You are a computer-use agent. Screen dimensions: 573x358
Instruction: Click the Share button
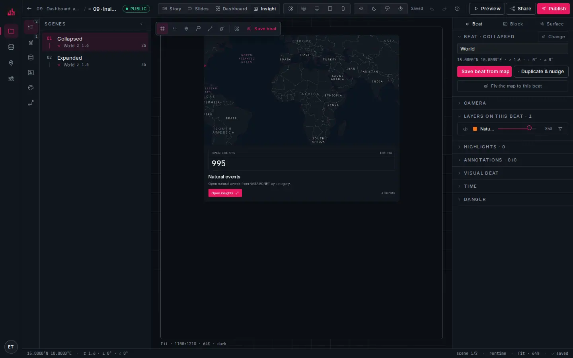tap(521, 9)
